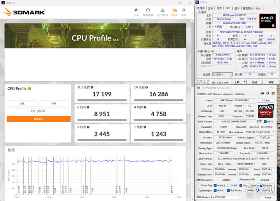Toggle the CUDA checkbox in GPU-Z
The height and width of the screenshot is (201, 280).
point(229,185)
